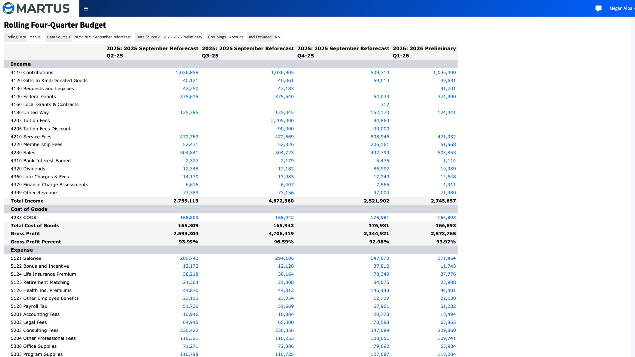Open 5128 Payroll Tax value 51,232

pyautogui.click(x=448, y=306)
